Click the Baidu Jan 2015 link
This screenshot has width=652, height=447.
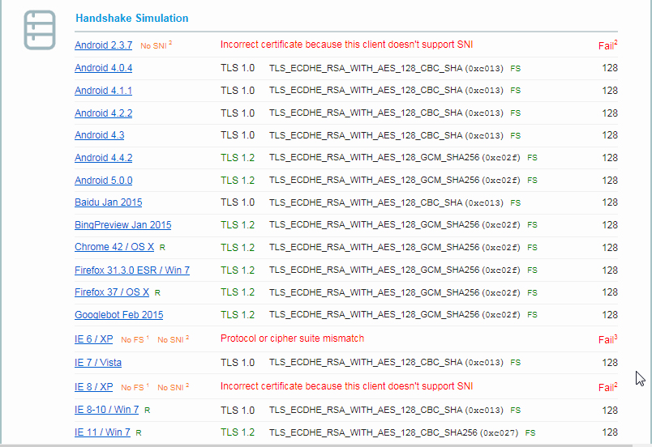pos(108,202)
